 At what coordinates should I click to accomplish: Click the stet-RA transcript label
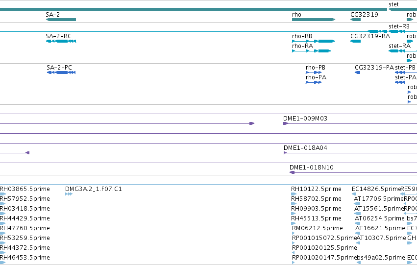(x=399, y=46)
